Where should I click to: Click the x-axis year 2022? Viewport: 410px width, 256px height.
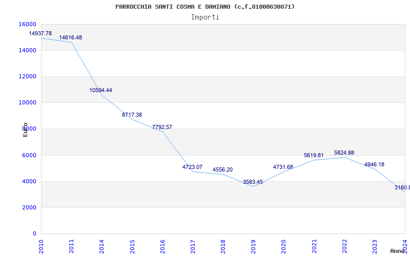(344, 247)
